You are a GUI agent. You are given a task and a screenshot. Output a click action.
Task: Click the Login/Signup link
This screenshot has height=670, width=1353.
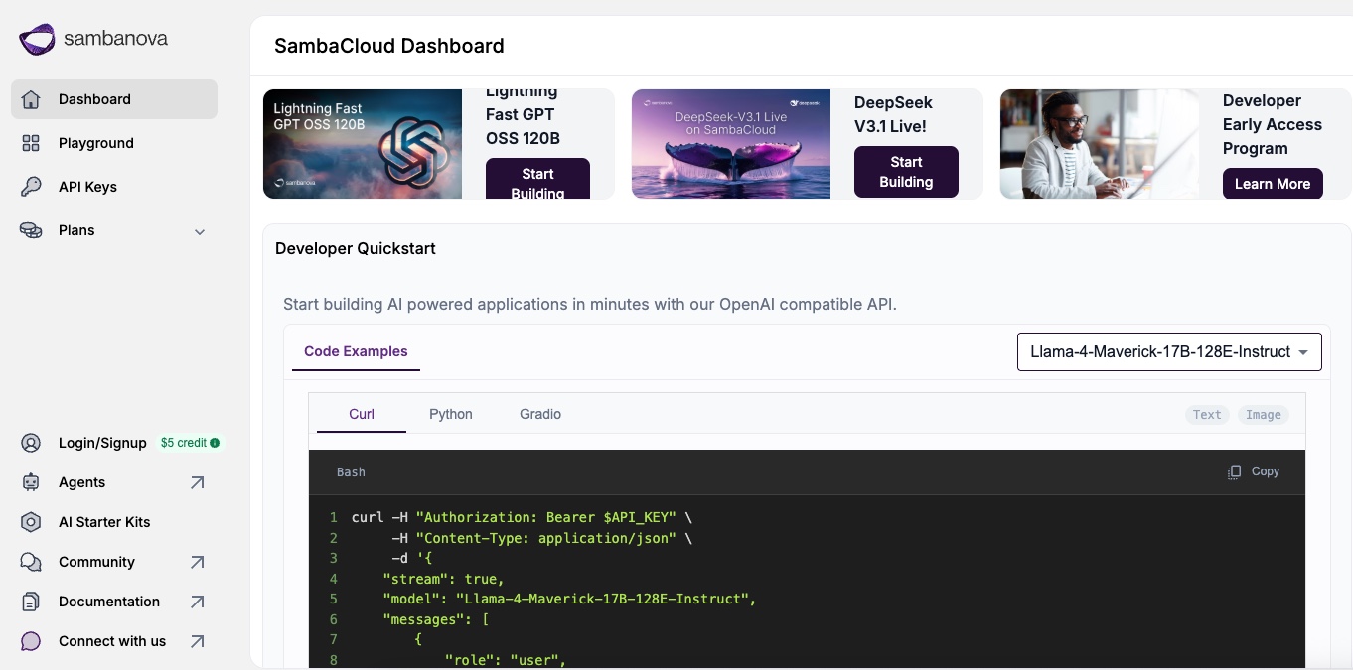(102, 443)
